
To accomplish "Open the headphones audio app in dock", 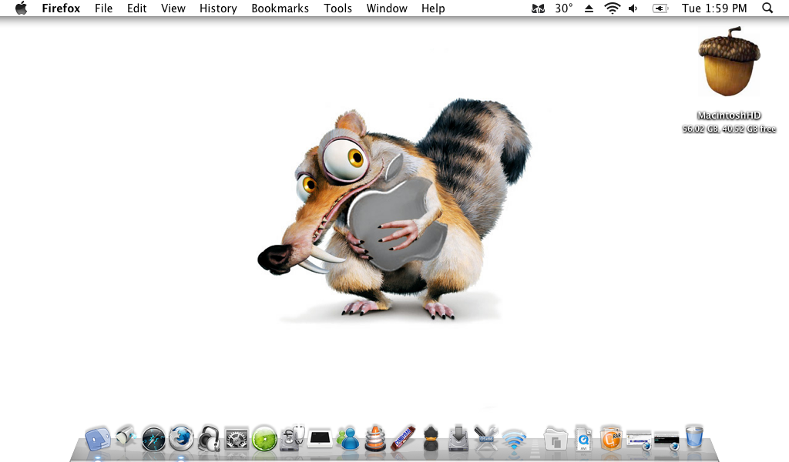I will (209, 438).
